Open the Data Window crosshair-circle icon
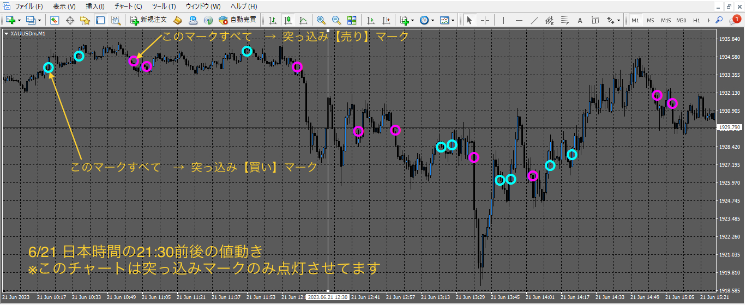This screenshot has height=305, width=746. pyautogui.click(x=70, y=20)
